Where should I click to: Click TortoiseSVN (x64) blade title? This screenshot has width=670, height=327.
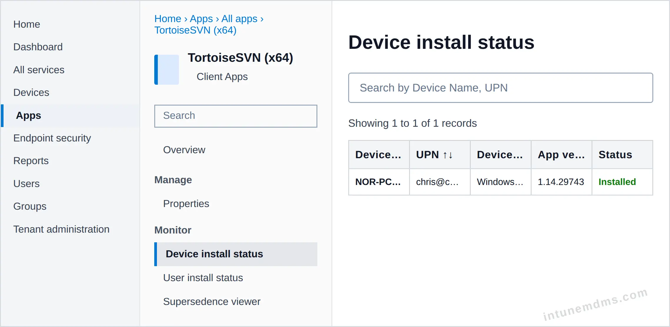coord(240,58)
